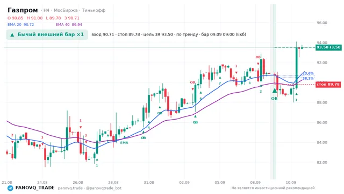Click the green '93.50' target price label

328,47
